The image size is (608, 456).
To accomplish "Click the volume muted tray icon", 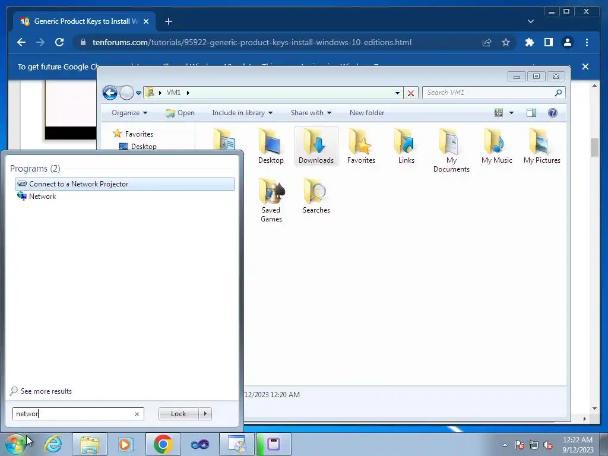I will [548, 445].
